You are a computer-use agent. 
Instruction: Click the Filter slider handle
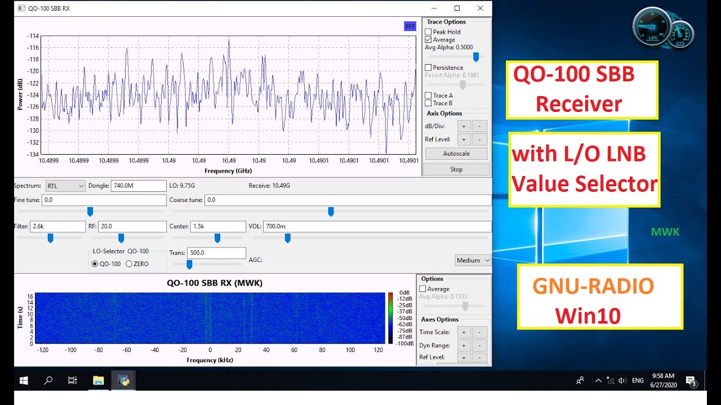50,238
